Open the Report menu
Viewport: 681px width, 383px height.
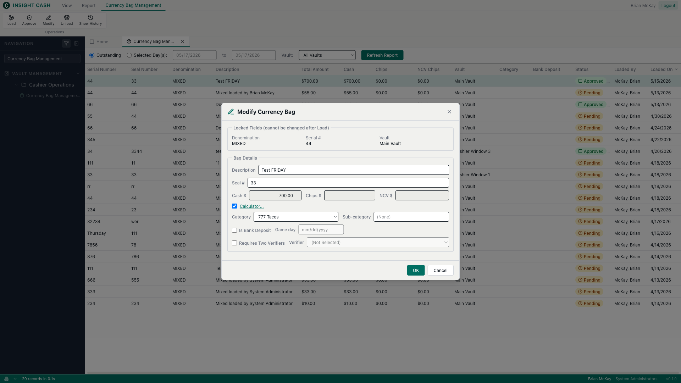pyautogui.click(x=89, y=5)
